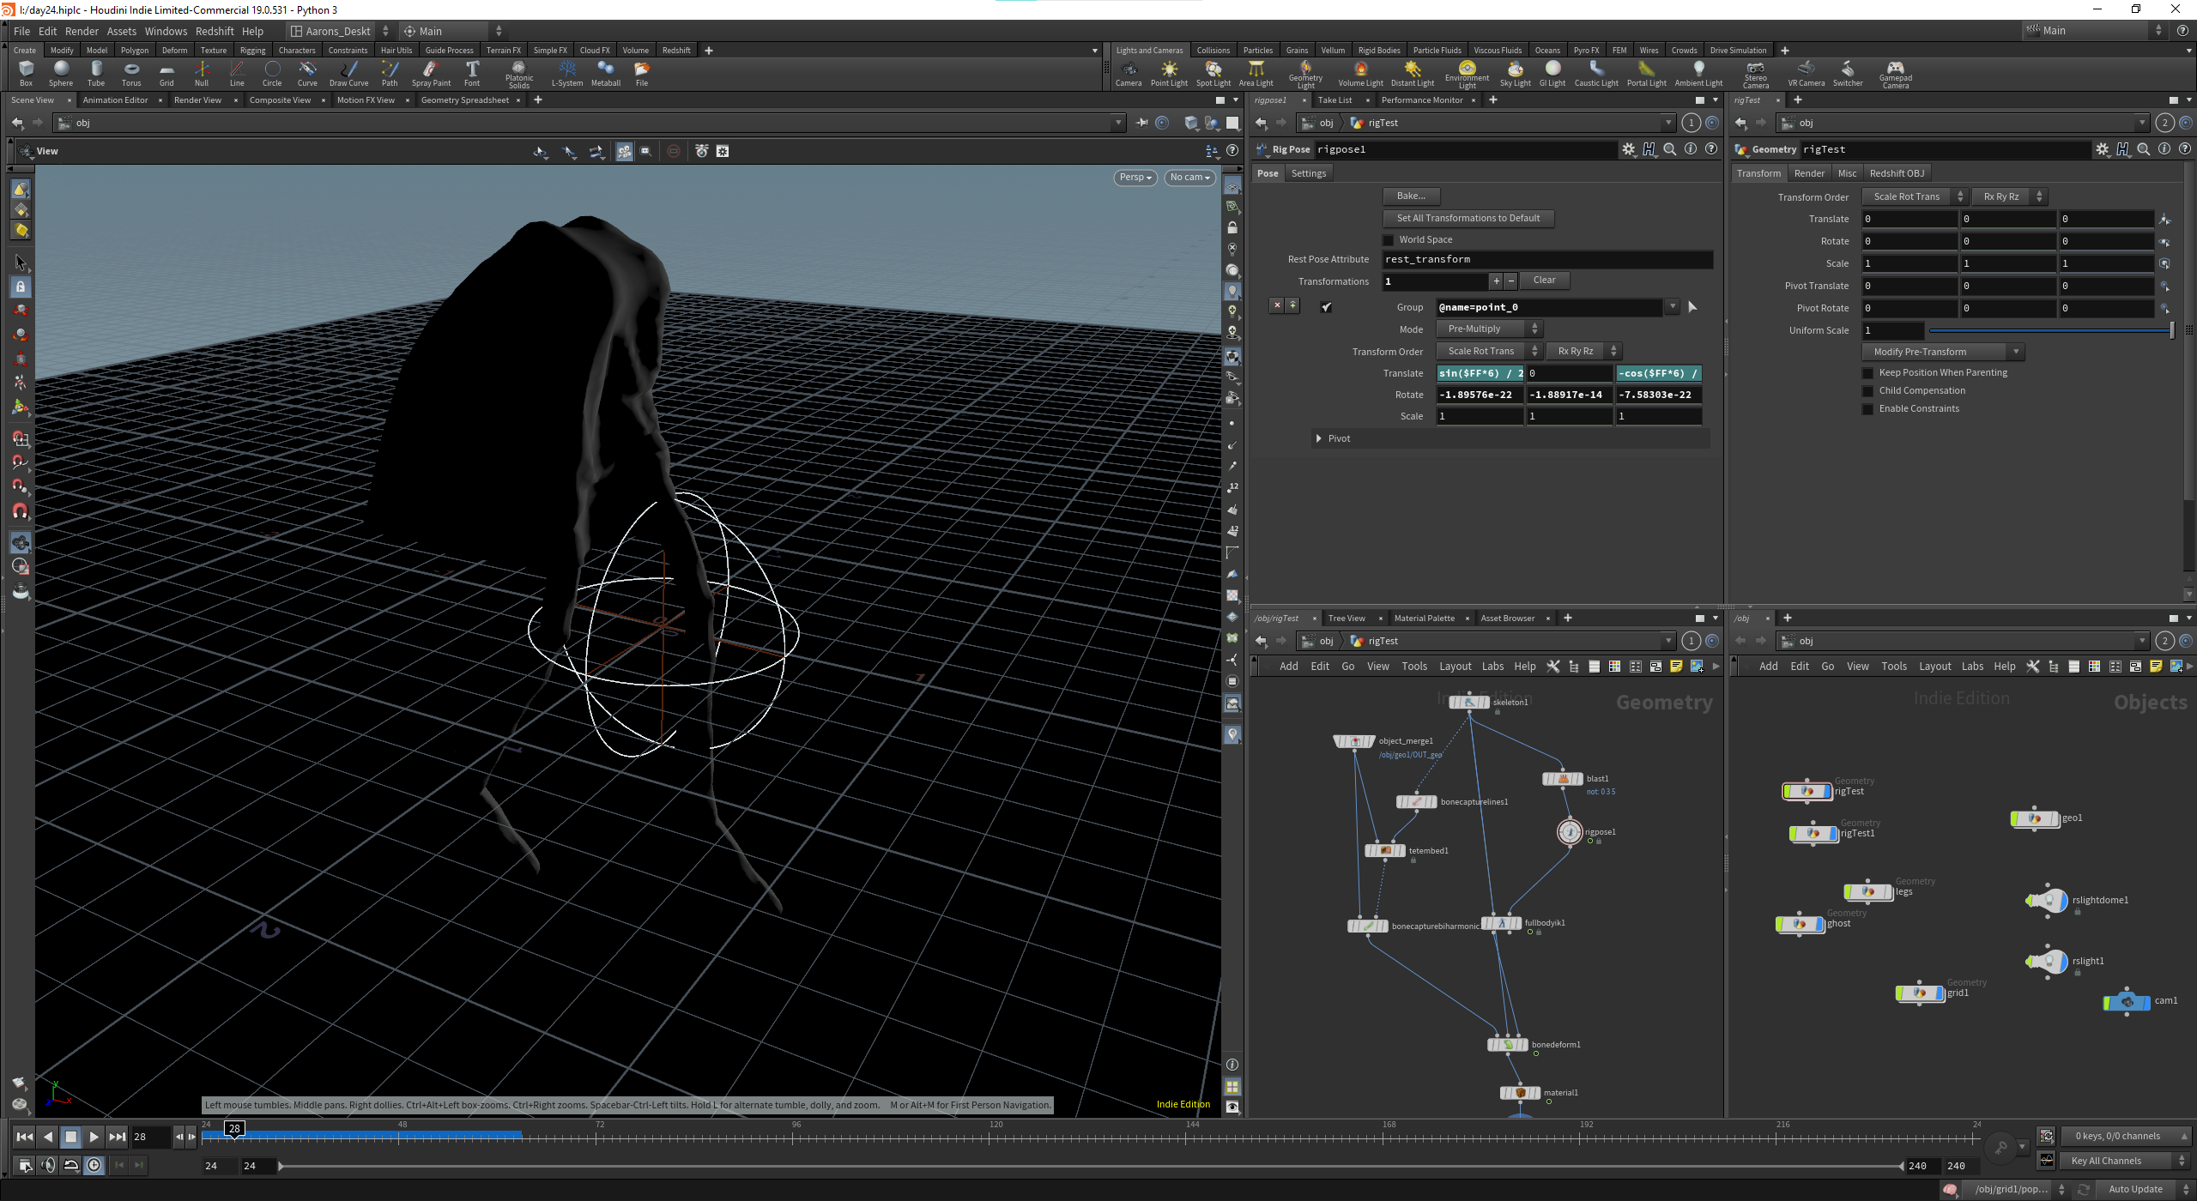Switch to the Settings tab

(x=1308, y=174)
